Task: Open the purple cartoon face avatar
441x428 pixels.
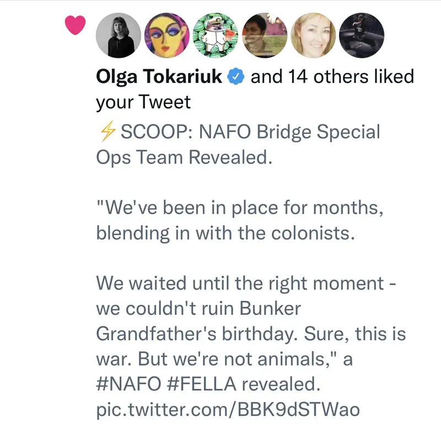Action: (x=167, y=35)
